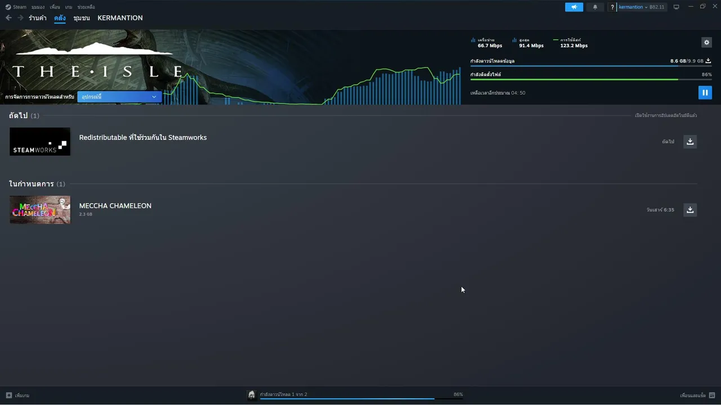Open the notifications bell

[x=595, y=7]
